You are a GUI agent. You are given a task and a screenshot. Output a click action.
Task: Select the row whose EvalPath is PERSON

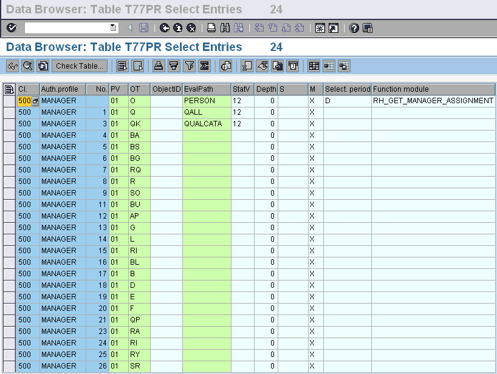tap(10, 101)
